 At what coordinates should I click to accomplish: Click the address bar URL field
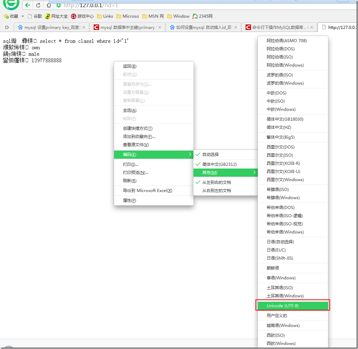point(205,5)
